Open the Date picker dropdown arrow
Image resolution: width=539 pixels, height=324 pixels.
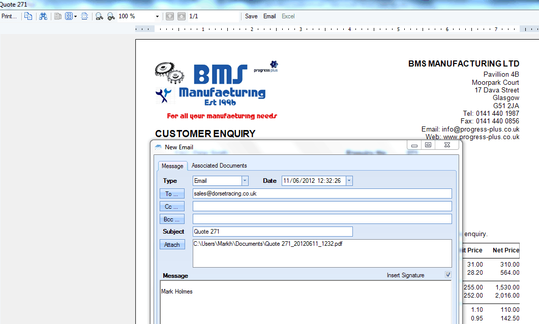coord(349,181)
